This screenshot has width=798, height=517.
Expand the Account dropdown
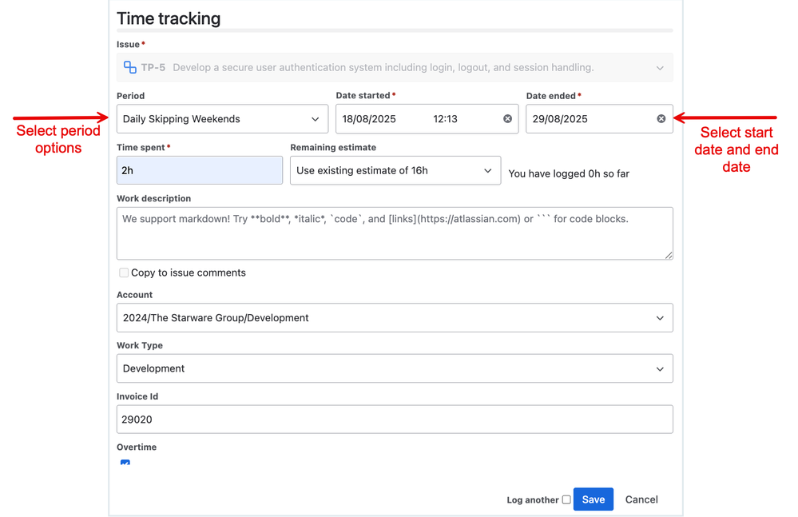pos(395,318)
